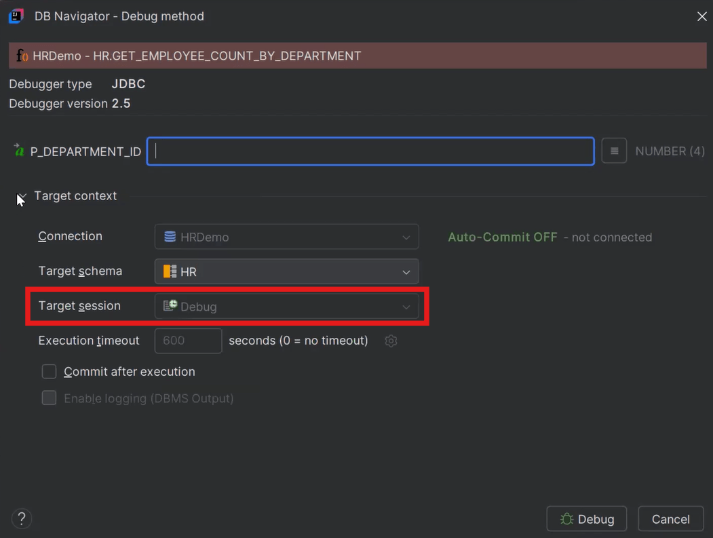This screenshot has width=713, height=538.
Task: Click the P_DEPARTMENT_ID input field
Action: click(x=370, y=151)
